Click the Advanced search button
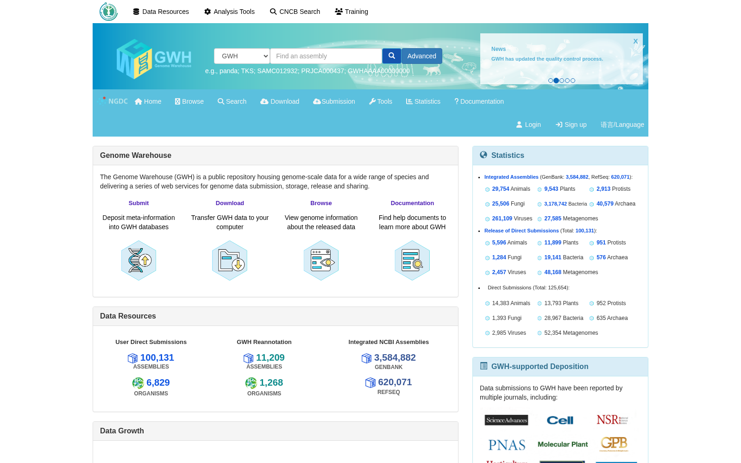The height and width of the screenshot is (463, 741). point(422,56)
